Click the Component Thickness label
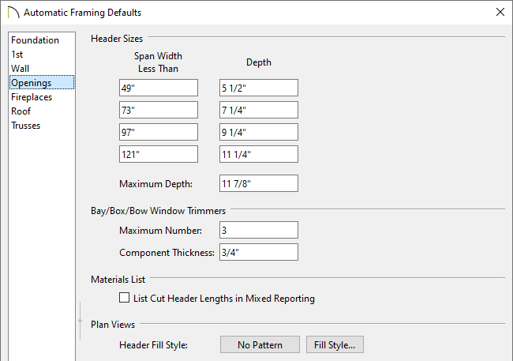The height and width of the screenshot is (361, 513). coord(167,253)
